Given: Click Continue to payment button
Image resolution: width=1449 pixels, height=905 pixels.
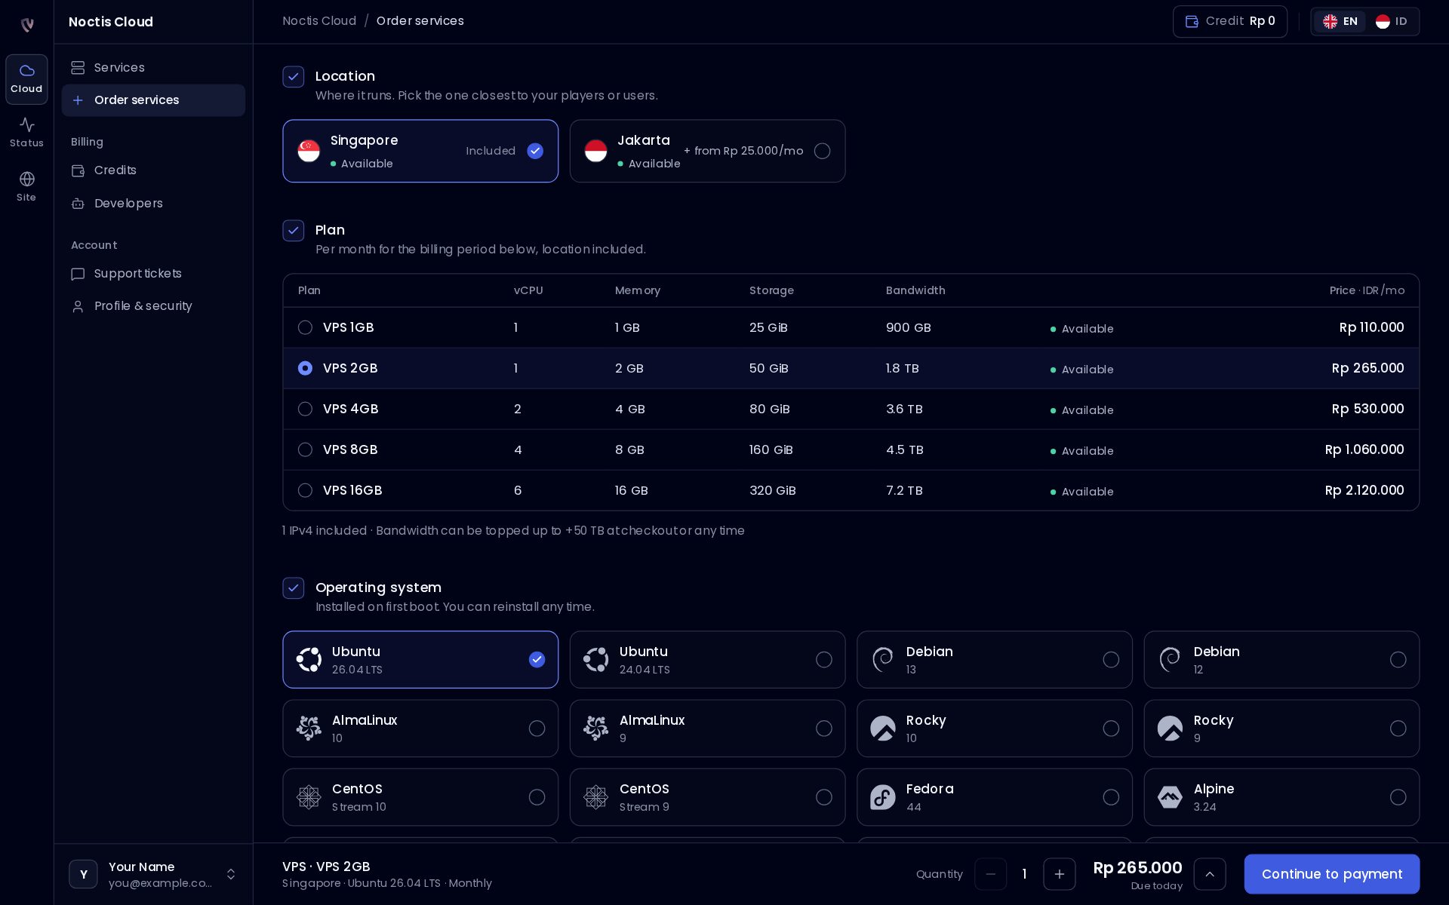Looking at the screenshot, I should pyautogui.click(x=1331, y=874).
